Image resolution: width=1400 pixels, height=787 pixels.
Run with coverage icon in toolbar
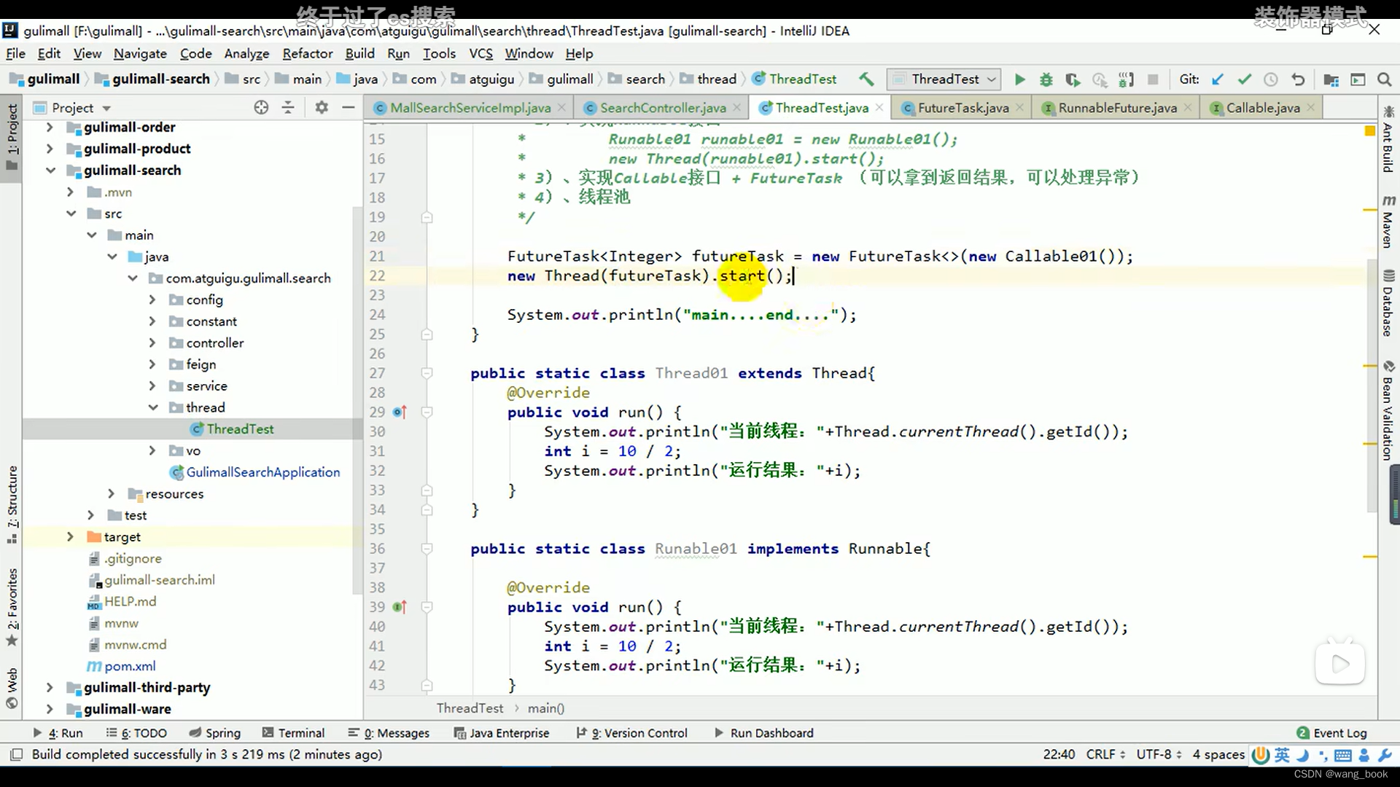tap(1073, 79)
